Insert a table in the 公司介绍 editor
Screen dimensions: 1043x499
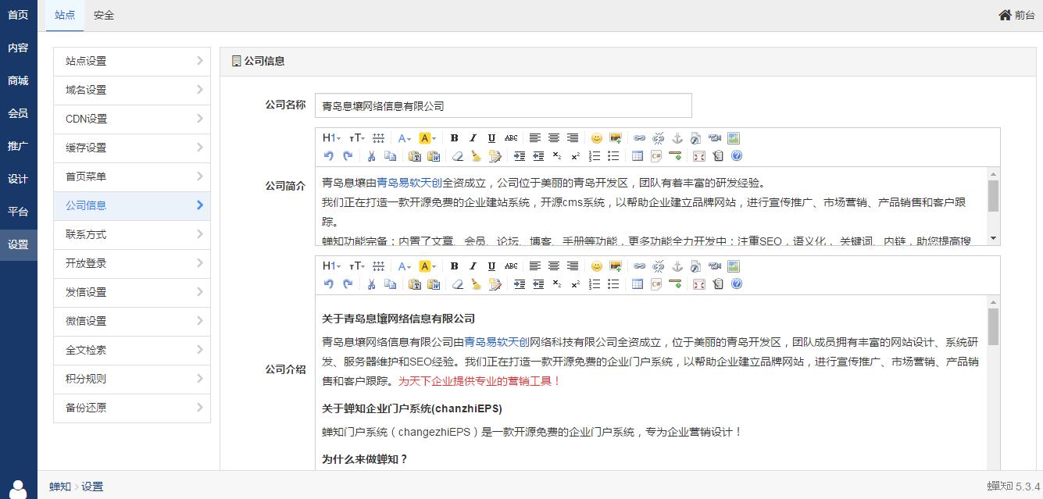pos(638,284)
